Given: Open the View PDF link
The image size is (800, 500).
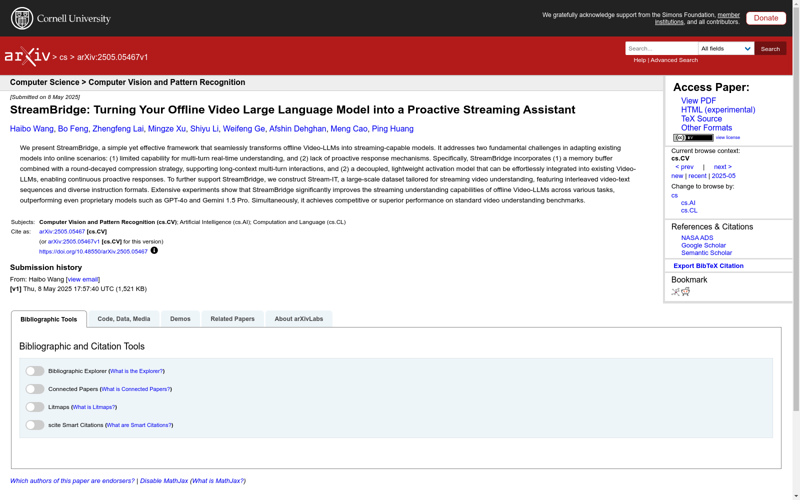Looking at the screenshot, I should pos(698,100).
